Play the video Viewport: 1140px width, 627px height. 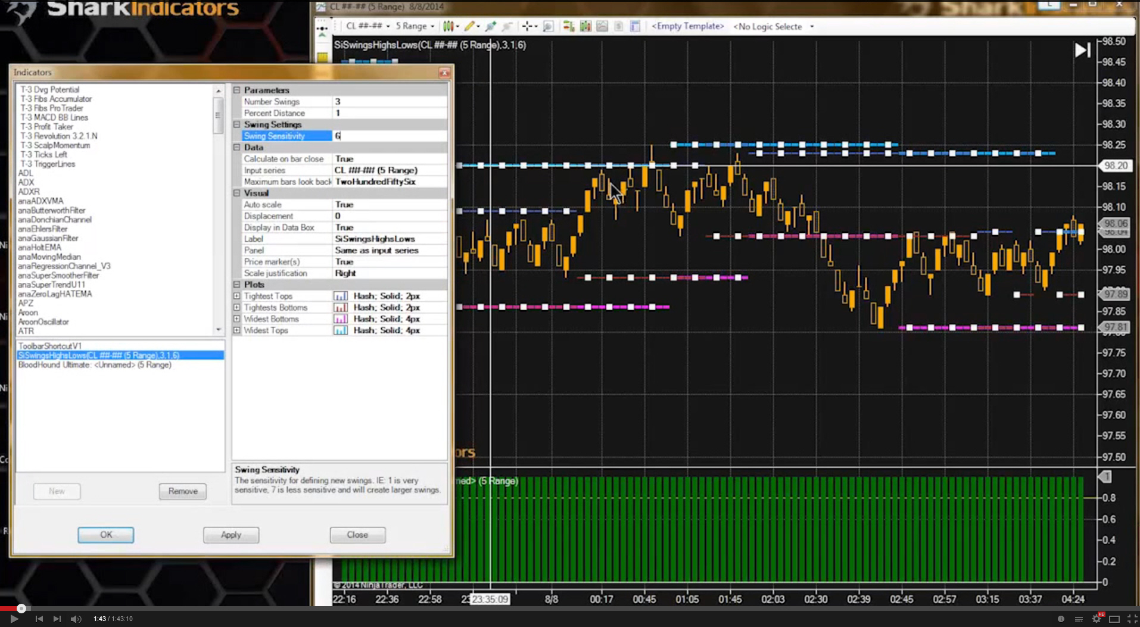(x=14, y=619)
